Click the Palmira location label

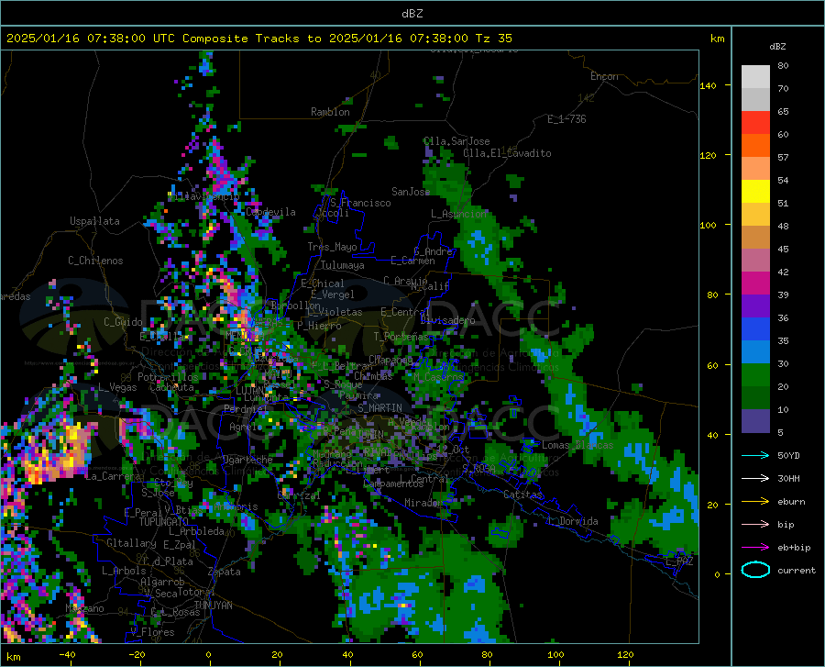click(x=358, y=395)
